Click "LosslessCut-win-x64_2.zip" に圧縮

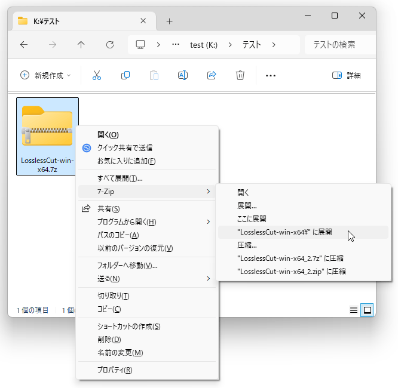[x=304, y=272]
